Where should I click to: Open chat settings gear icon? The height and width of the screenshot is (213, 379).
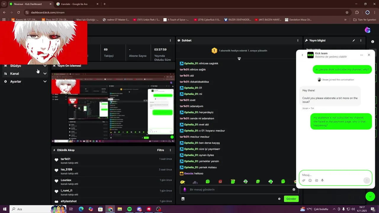pos(279,199)
